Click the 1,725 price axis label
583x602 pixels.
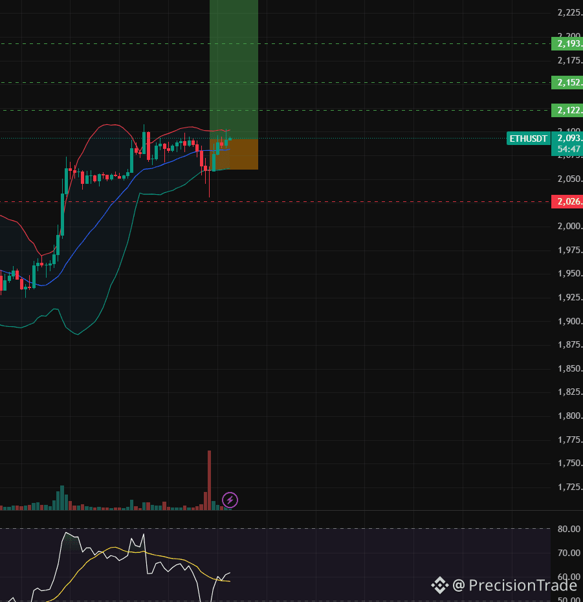(569, 487)
